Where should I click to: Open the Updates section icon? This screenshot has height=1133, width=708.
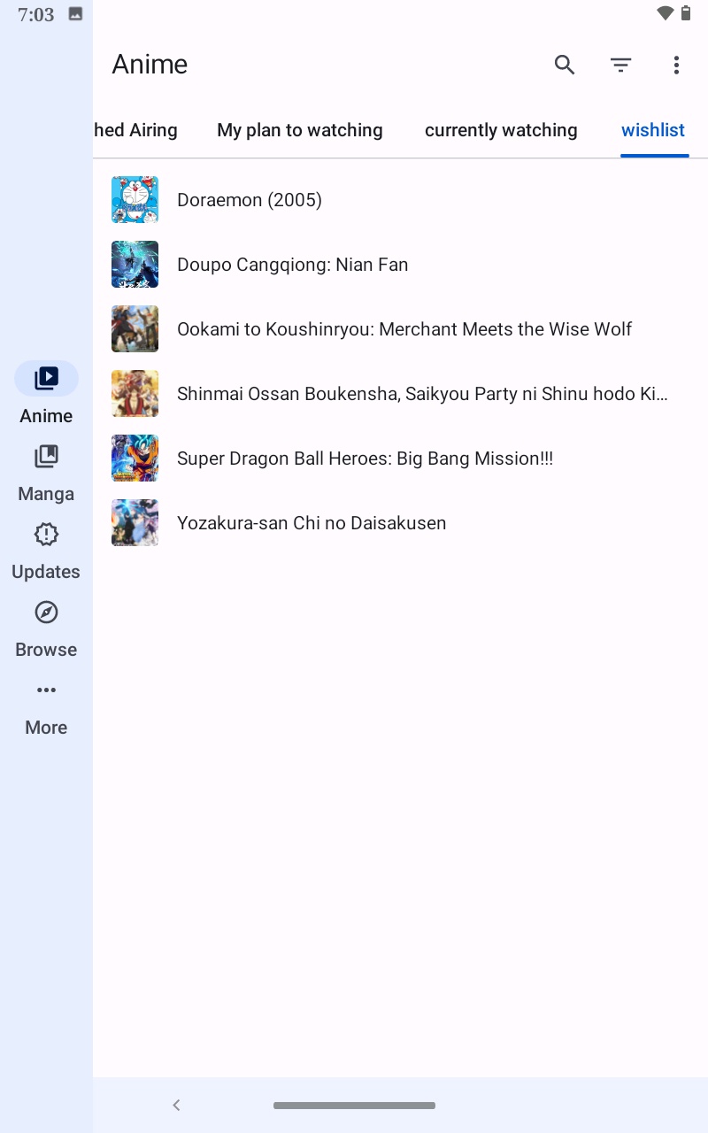pyautogui.click(x=46, y=535)
